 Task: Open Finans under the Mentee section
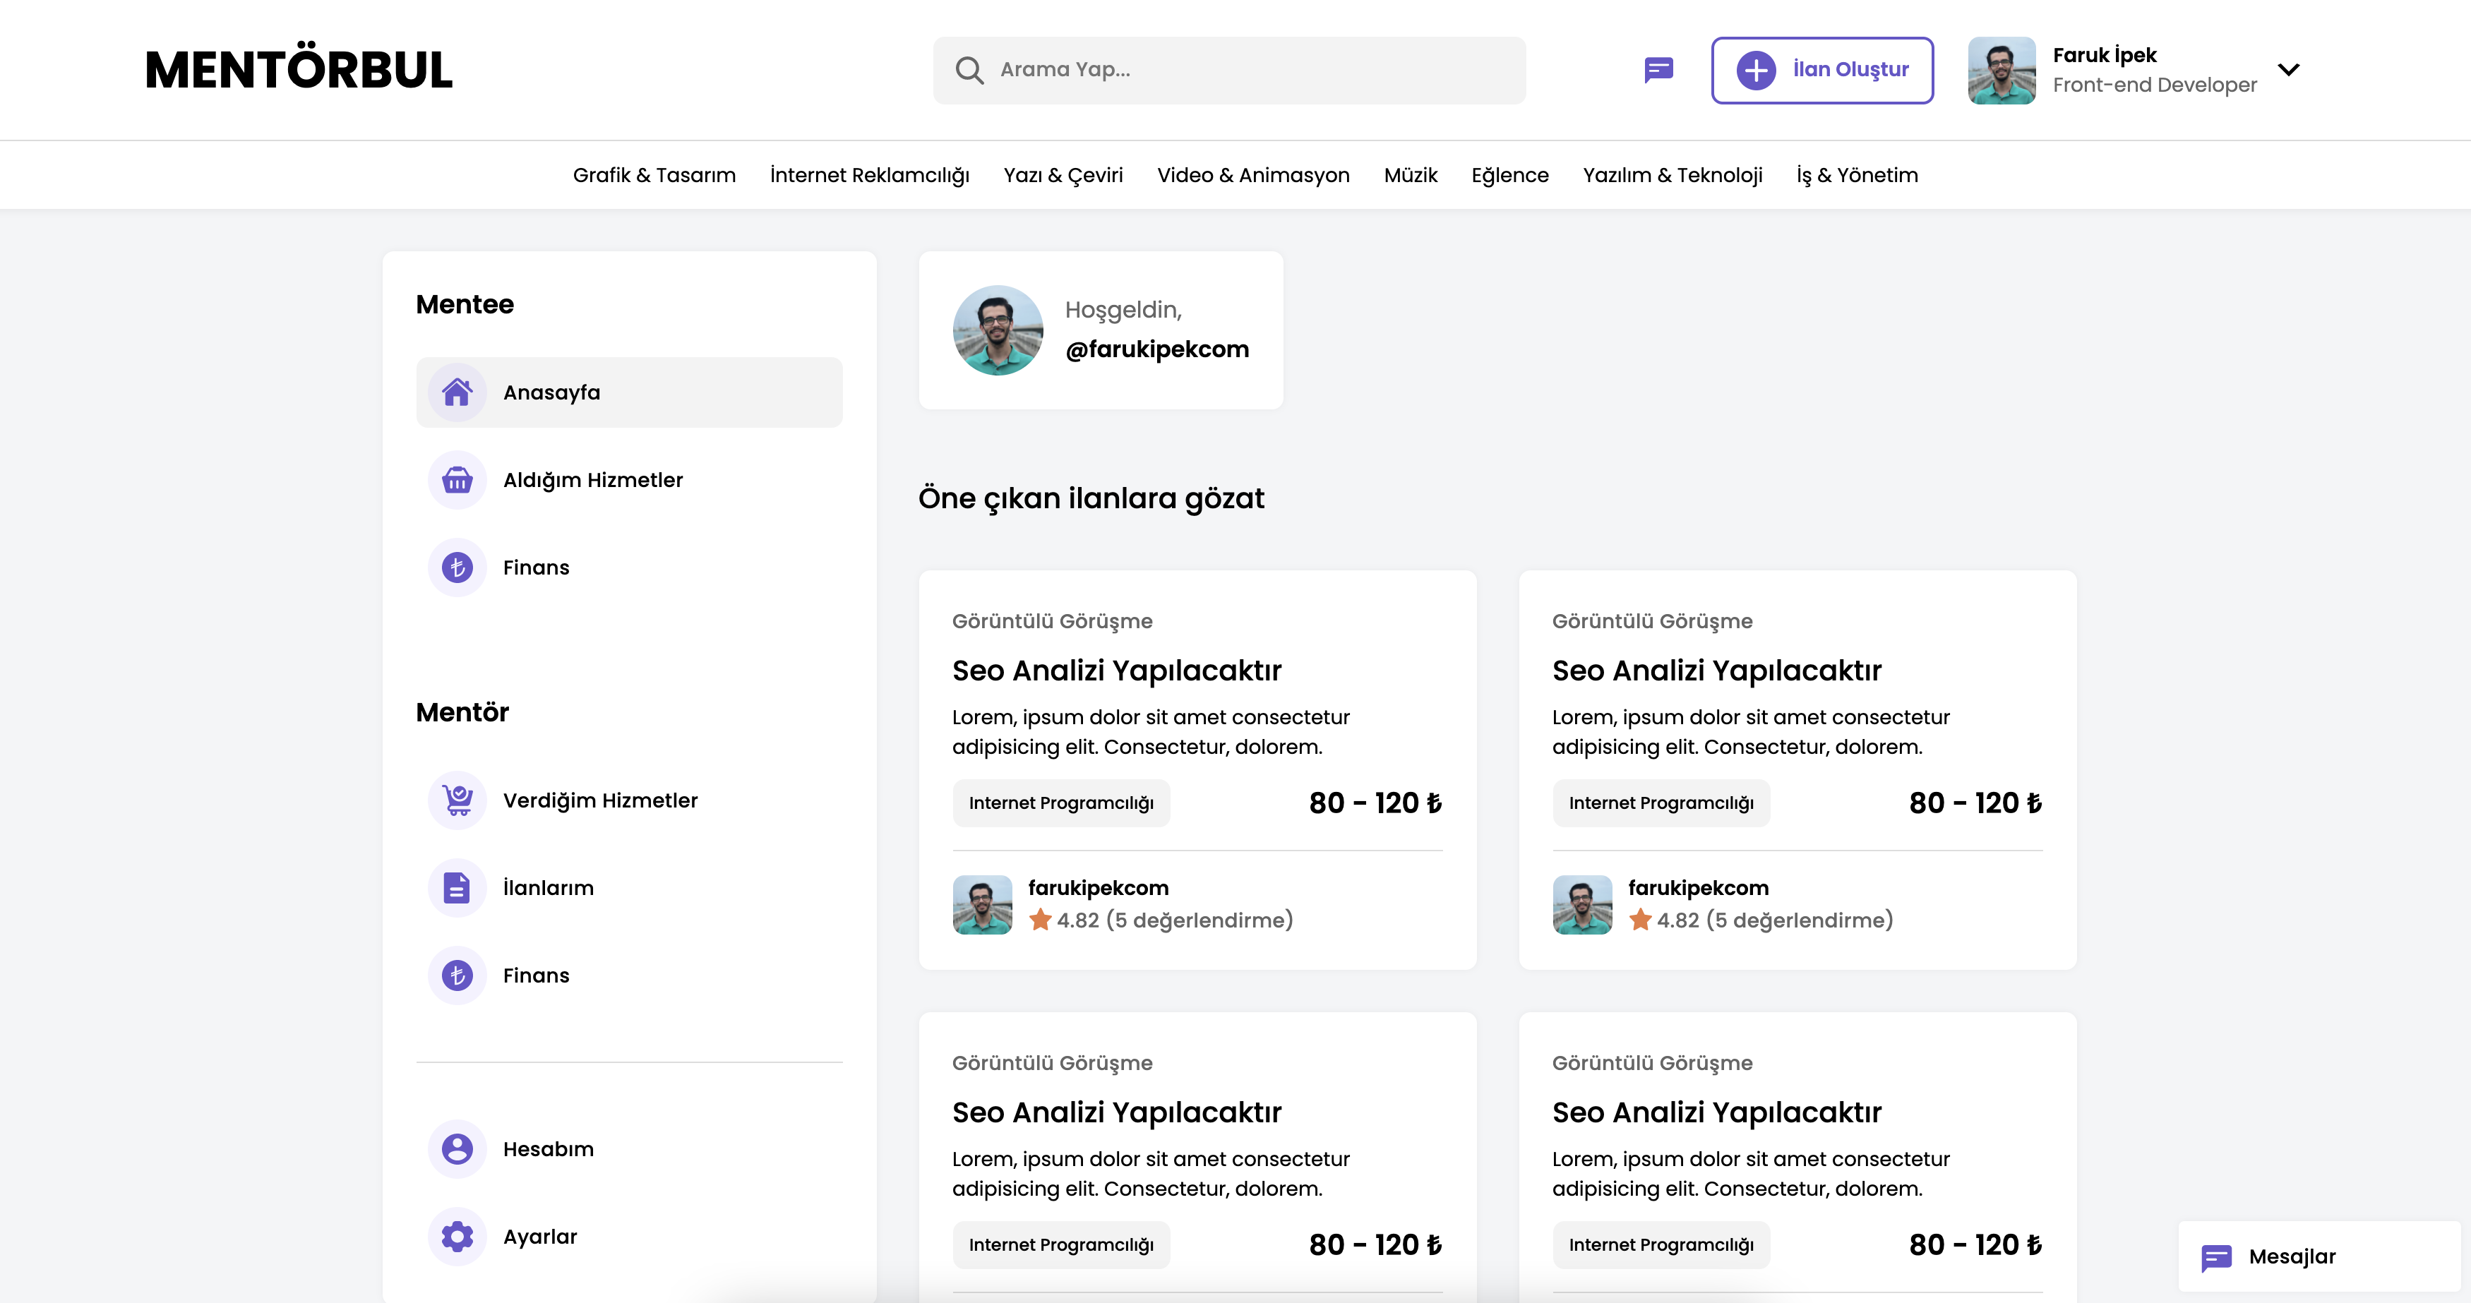[x=457, y=567]
